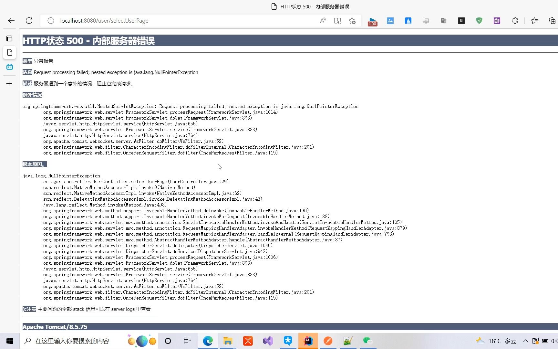
Task: Open the Collections icon
Action: pos(552,21)
